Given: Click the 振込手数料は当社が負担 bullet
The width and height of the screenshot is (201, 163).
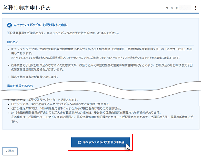Looking at the screenshot, I should 34,77.
